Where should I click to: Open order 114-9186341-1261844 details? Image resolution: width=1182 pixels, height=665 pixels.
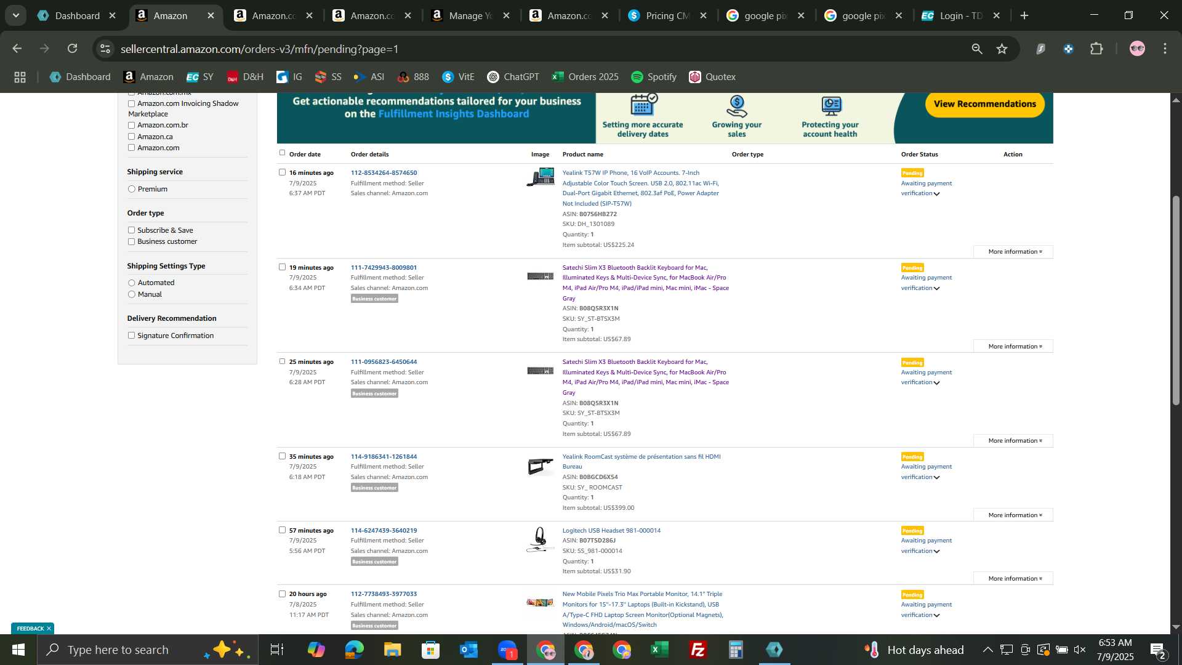point(384,457)
